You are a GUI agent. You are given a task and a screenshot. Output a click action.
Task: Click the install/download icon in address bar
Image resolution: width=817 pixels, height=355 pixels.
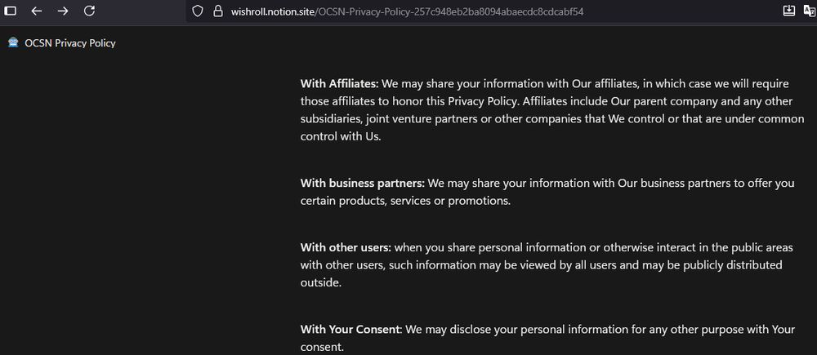788,11
